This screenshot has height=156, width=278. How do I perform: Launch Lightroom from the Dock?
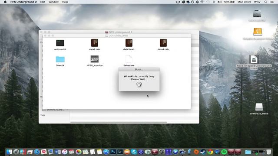pos(120,152)
